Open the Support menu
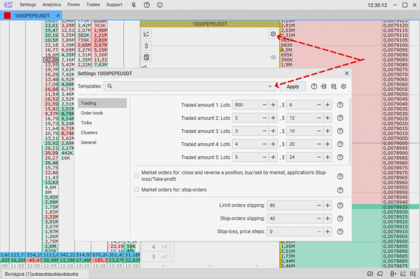Viewport: 420px width, 279px height. pos(114,5)
